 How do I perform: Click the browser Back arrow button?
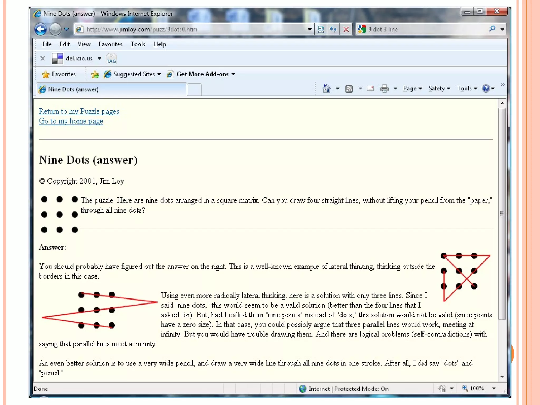[x=40, y=29]
